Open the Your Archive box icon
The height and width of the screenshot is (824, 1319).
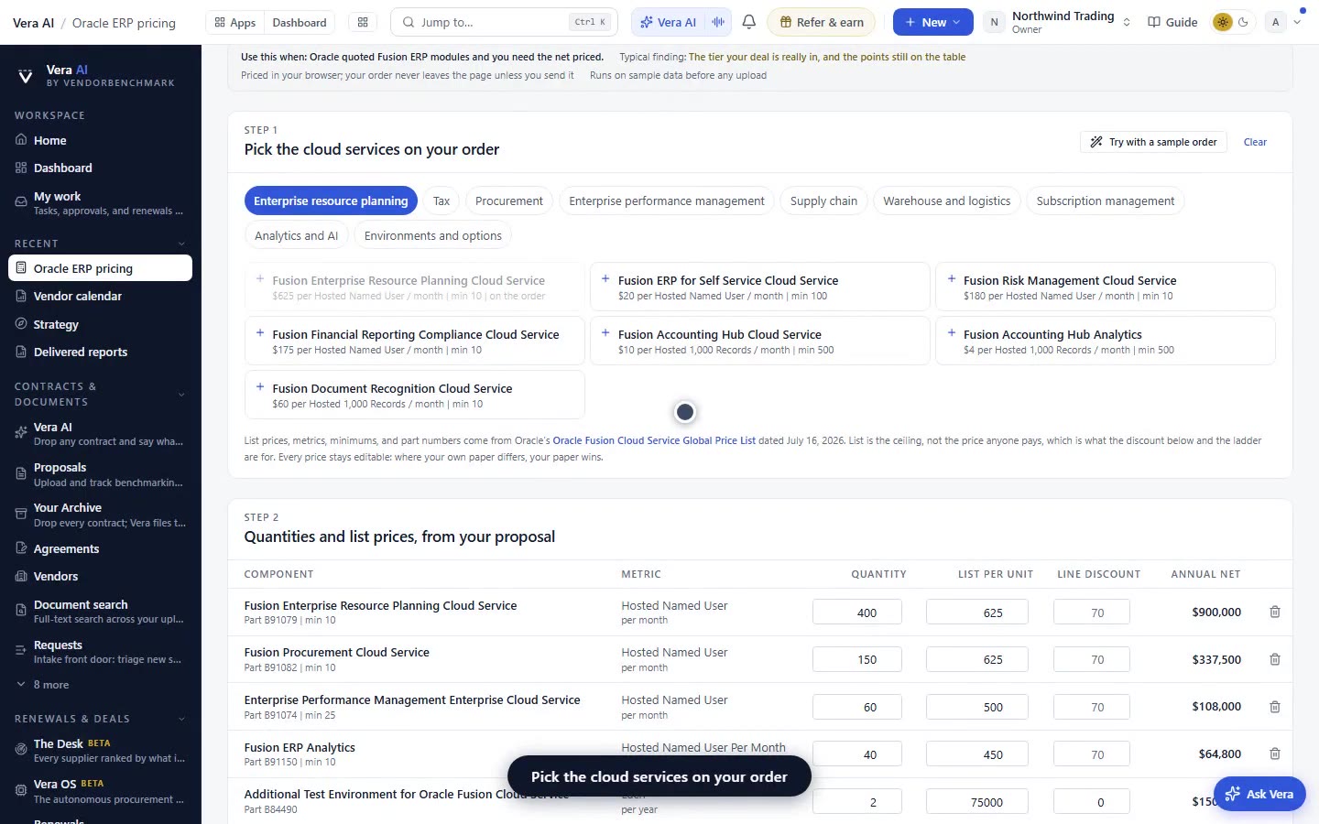click(21, 515)
